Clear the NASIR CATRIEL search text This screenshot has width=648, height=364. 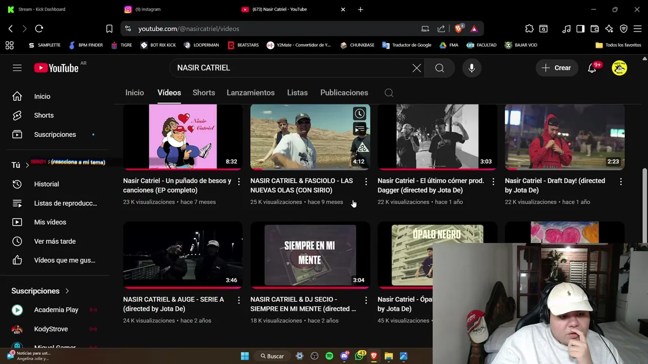click(x=417, y=68)
